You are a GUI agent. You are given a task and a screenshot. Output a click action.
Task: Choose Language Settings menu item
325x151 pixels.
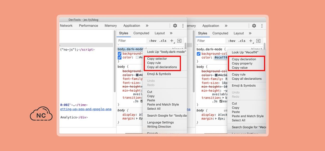coord(160,122)
